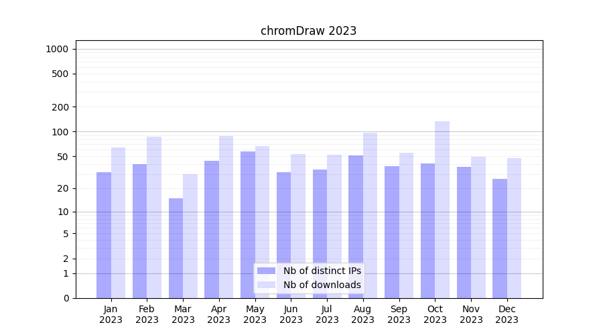This screenshot has width=603, height=335.
Task: Click the 'Dec 2023' x-axis label
Action: coord(507,314)
